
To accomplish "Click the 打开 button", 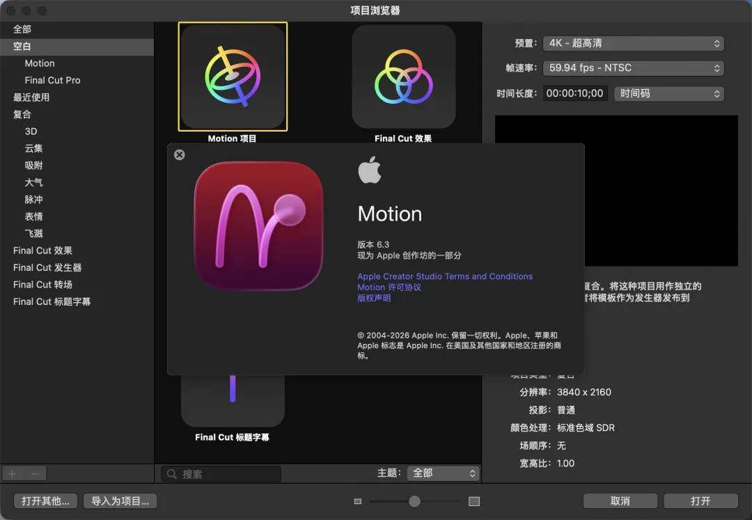I will pyautogui.click(x=700, y=501).
